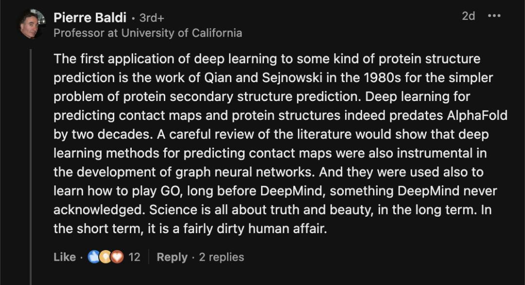Click the Professor at University of California headline
This screenshot has width=525, height=285.
pyautogui.click(x=148, y=33)
